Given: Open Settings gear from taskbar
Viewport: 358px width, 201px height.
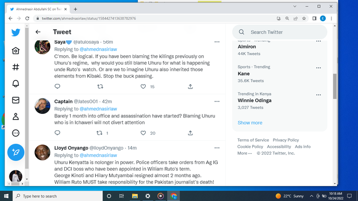Looking at the screenshot, I should pyautogui.click(x=148, y=196).
